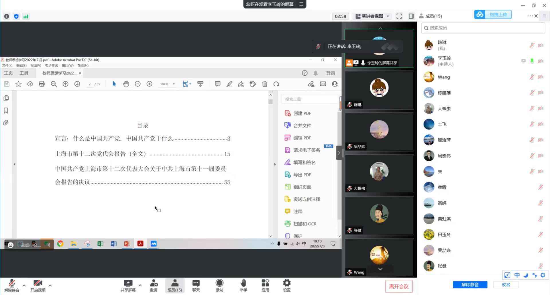Toggle mic icon for 李玉玲 host
This screenshot has height=295, width=550.
(x=532, y=61)
